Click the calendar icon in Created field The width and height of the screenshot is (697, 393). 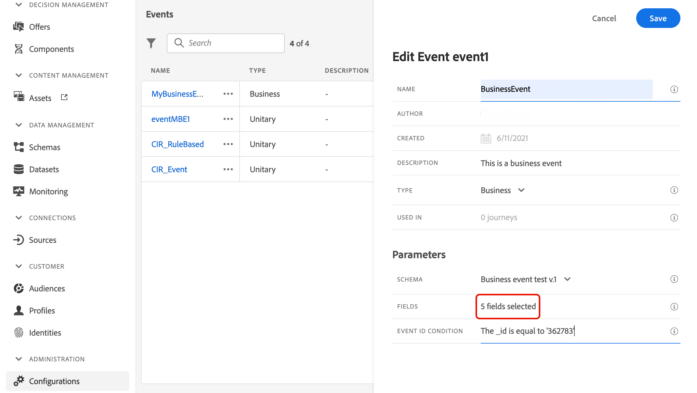pos(486,138)
